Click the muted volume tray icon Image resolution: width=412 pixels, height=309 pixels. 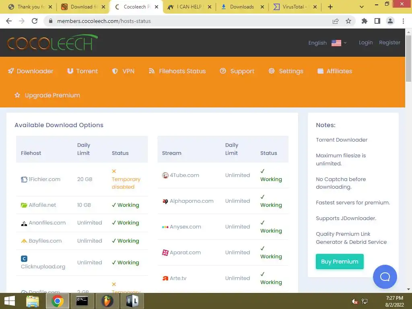(354, 301)
